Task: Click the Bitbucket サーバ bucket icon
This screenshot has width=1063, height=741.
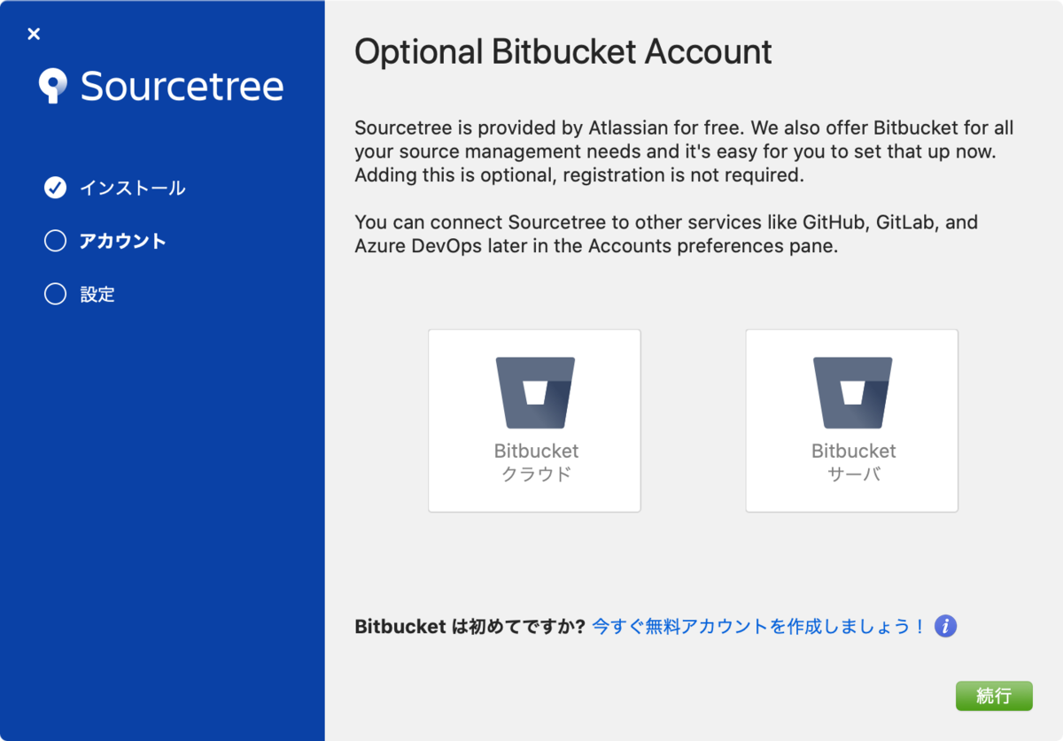Action: 852,392
